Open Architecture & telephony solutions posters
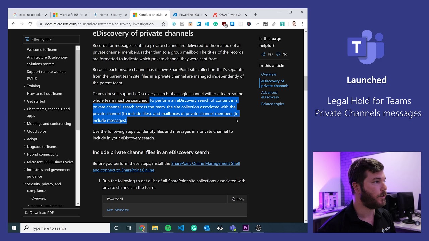This screenshot has height=241, width=429. (x=47, y=61)
